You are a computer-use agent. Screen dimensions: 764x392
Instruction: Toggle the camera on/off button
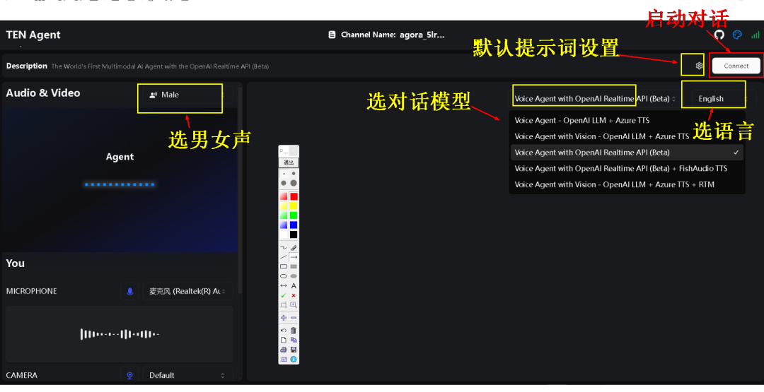pyautogui.click(x=129, y=375)
